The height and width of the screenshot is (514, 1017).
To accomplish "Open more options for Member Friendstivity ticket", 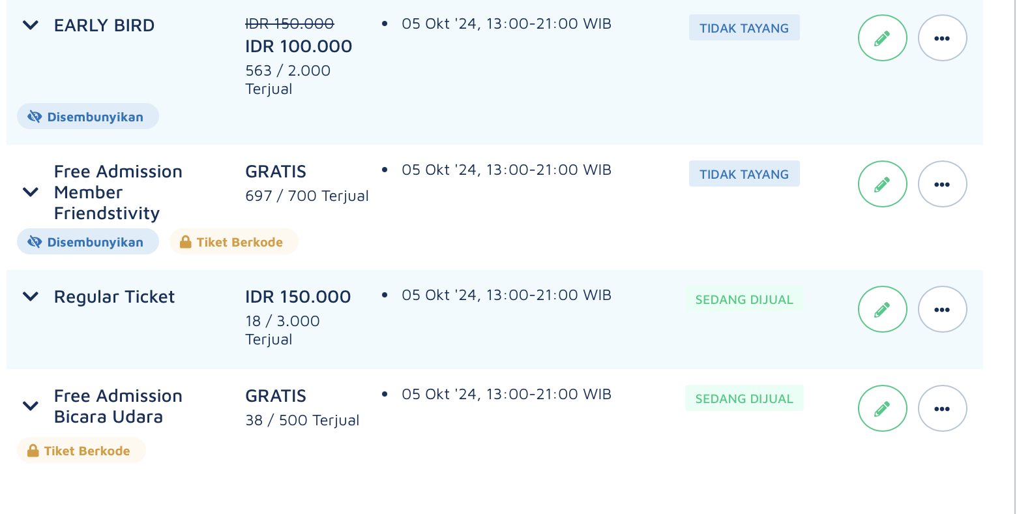I will 942,184.
